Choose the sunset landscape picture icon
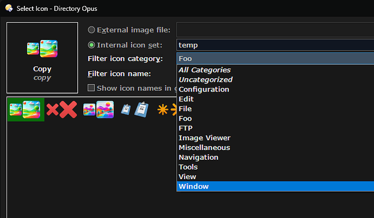 [x=98, y=110]
